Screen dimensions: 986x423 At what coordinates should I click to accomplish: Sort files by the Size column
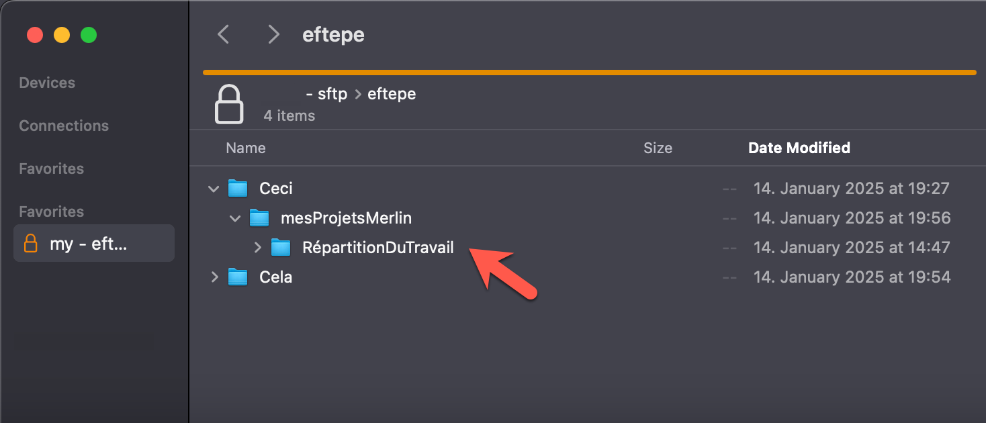pos(658,148)
